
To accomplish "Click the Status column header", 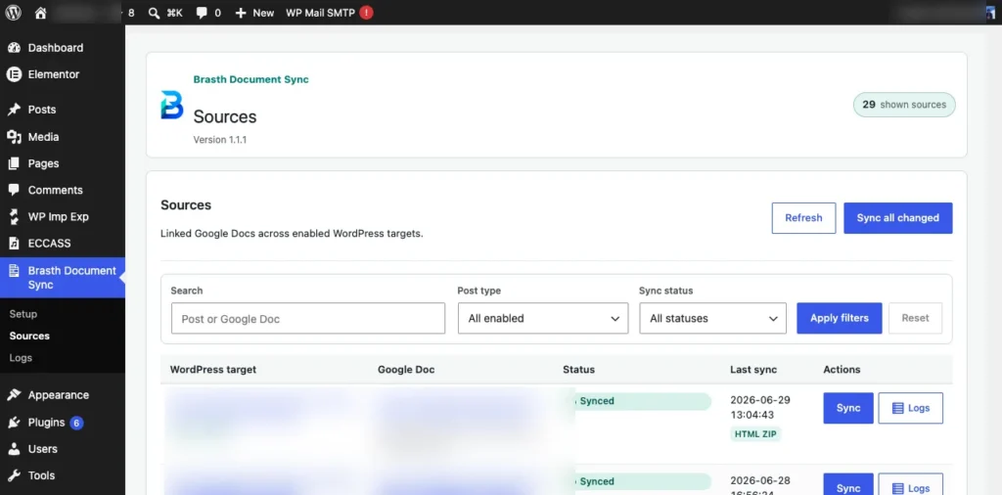I will 579,370.
